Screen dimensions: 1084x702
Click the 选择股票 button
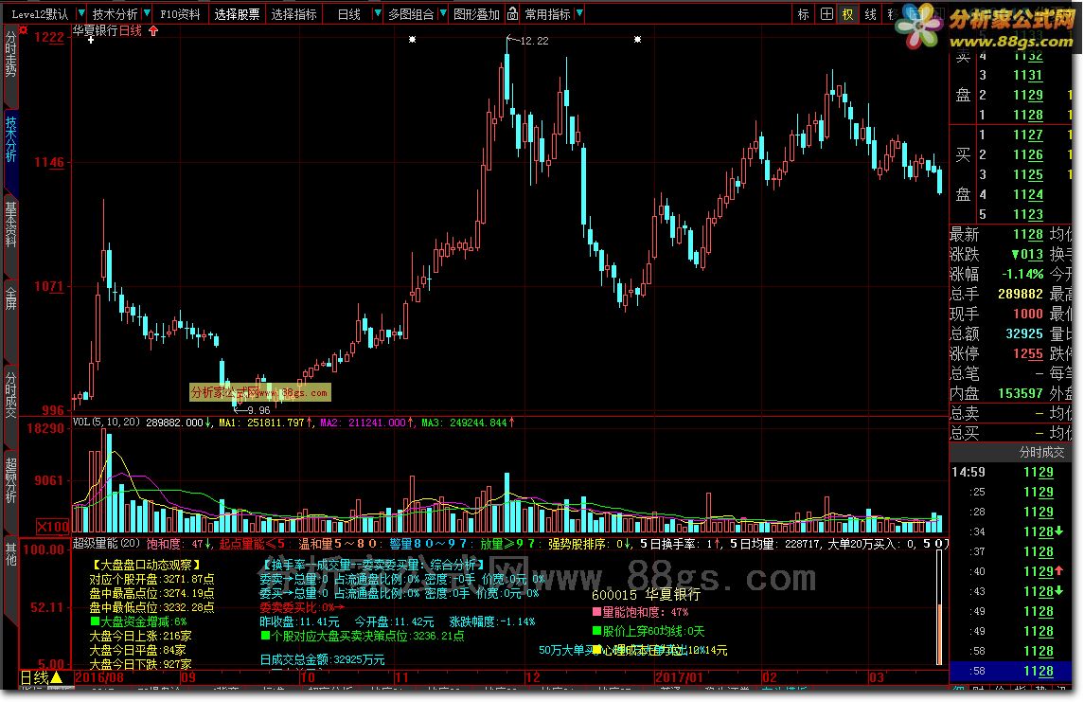(237, 14)
